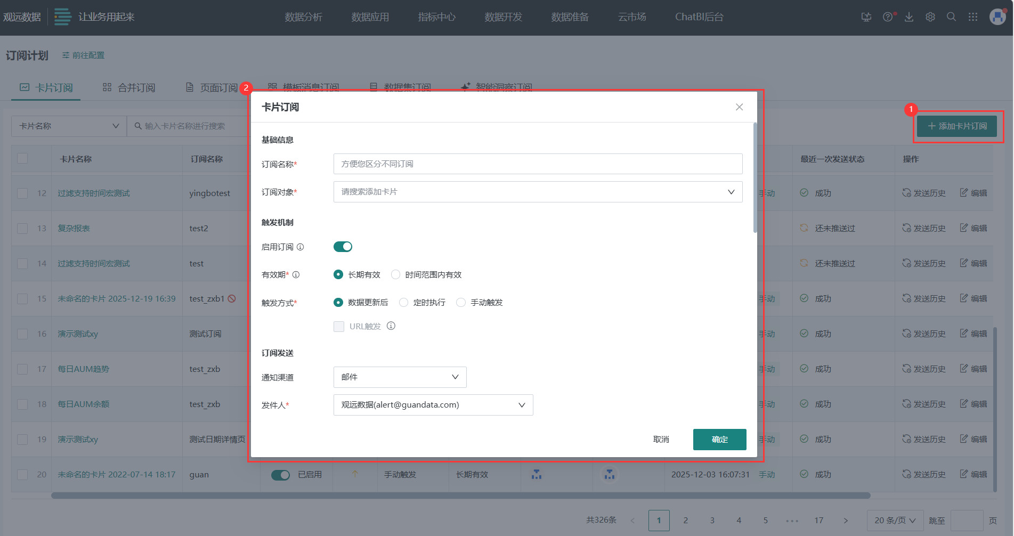Click the search magnifier in top navigation
Viewport: 1014px width, 536px height.
[x=951, y=17]
